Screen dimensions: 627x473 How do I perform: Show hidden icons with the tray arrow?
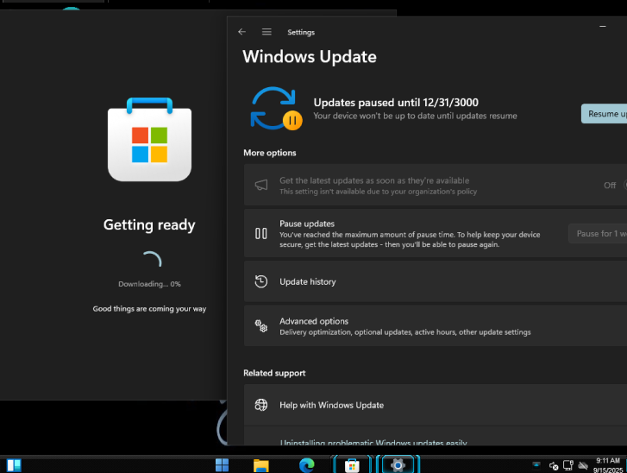click(536, 465)
